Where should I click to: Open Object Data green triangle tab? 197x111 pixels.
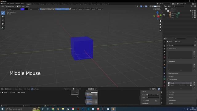click(164, 79)
